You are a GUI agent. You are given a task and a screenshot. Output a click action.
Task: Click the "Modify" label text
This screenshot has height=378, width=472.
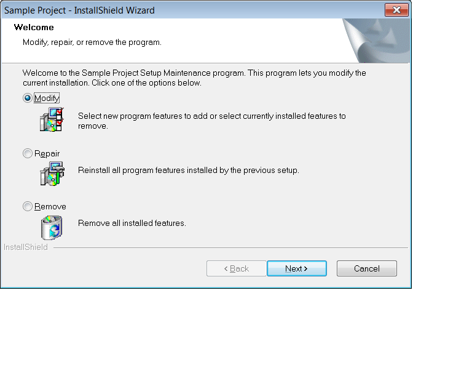tap(47, 99)
